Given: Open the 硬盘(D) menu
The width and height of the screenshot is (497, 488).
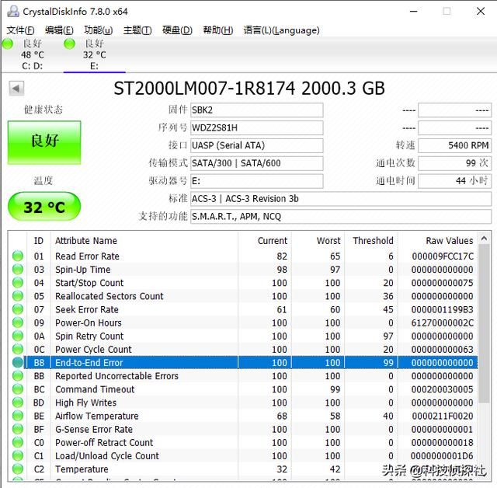Looking at the screenshot, I should point(177,30).
